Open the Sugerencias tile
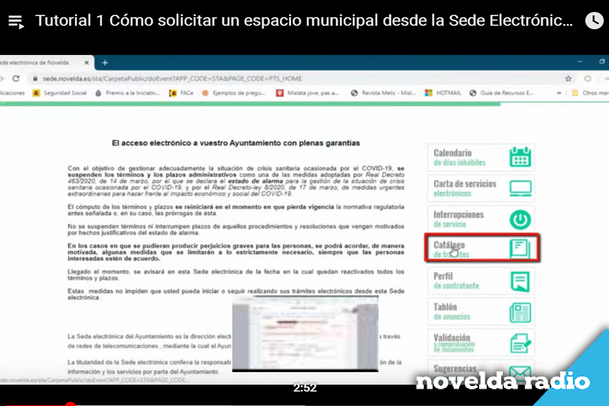 [480, 371]
